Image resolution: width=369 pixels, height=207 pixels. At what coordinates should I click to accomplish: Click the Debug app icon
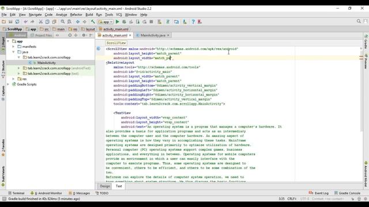[x=124, y=22]
